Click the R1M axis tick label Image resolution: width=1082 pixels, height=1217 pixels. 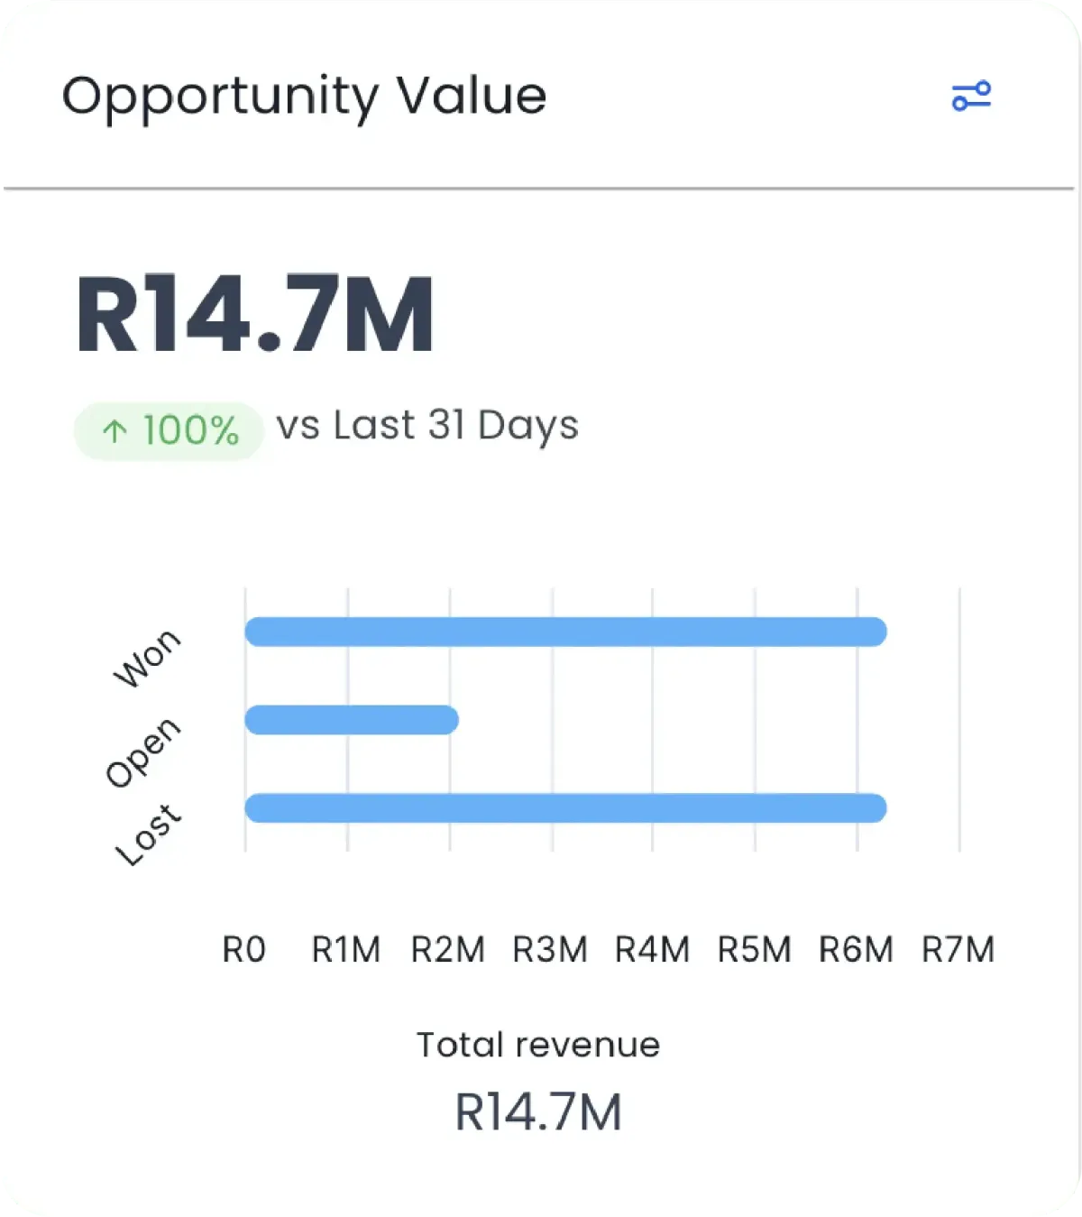point(346,950)
